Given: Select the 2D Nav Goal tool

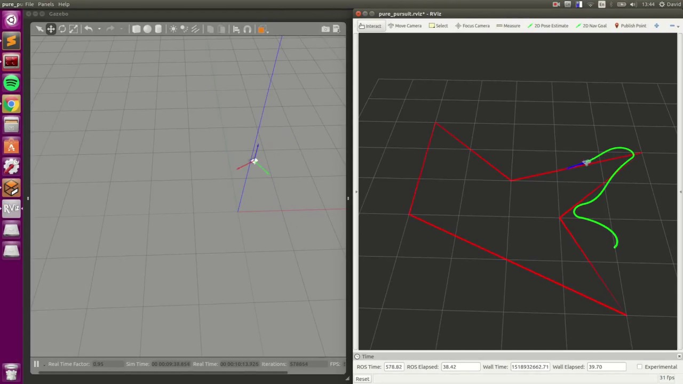Looking at the screenshot, I should click(591, 26).
